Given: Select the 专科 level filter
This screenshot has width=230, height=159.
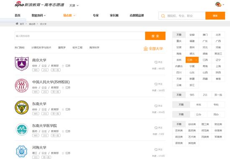Looking at the screenshot, I should 216,105.
